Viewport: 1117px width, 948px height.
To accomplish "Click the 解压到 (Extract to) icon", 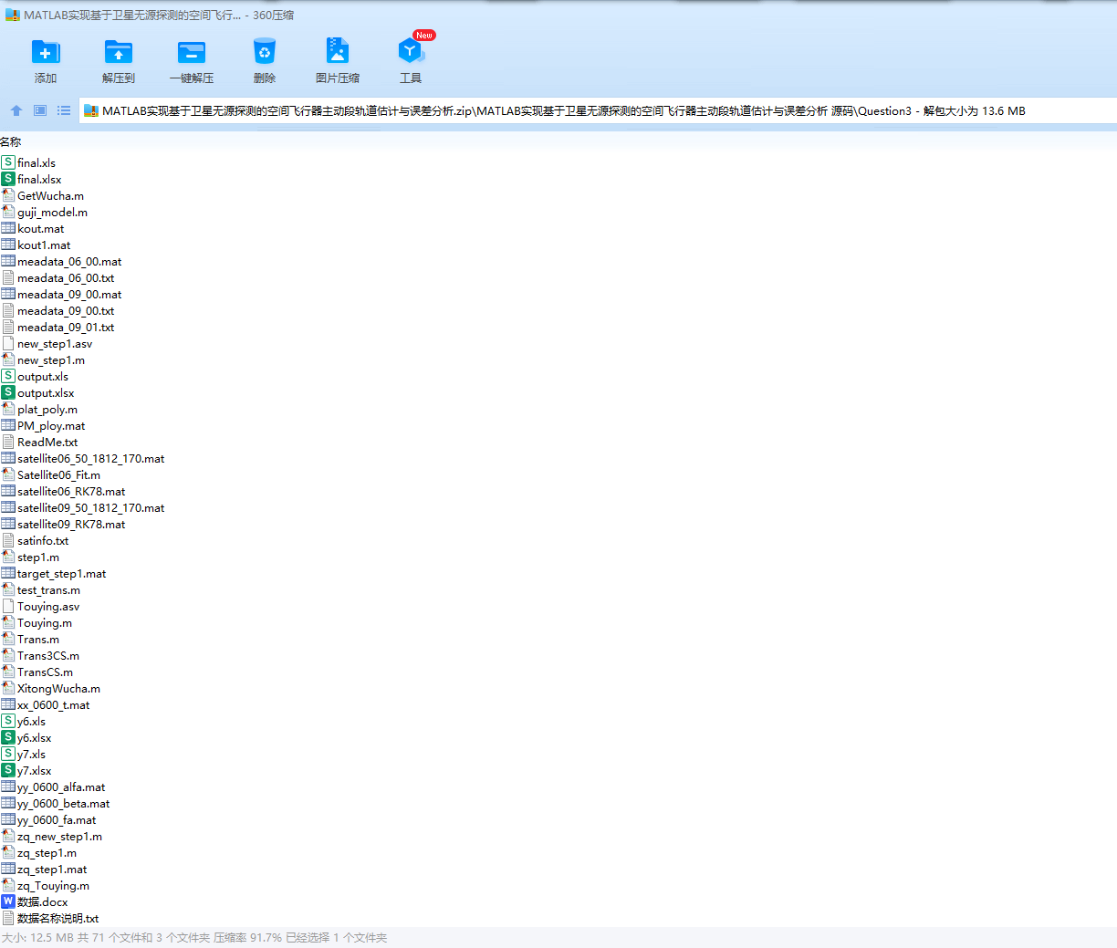I will pos(119,52).
